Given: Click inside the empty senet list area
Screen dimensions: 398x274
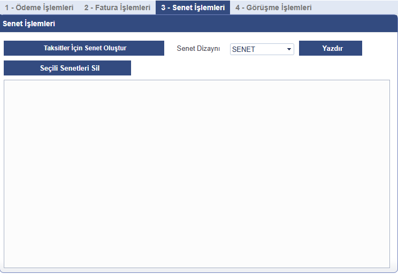Looking at the screenshot, I should (x=197, y=173).
